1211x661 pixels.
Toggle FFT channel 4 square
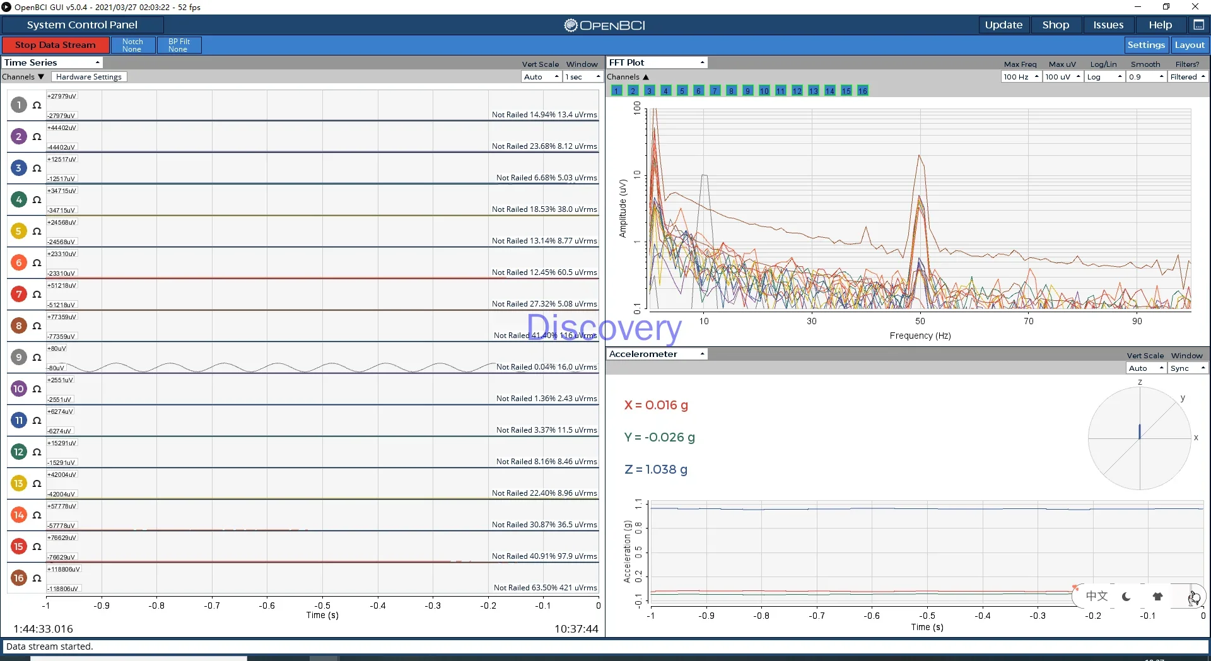[665, 91]
